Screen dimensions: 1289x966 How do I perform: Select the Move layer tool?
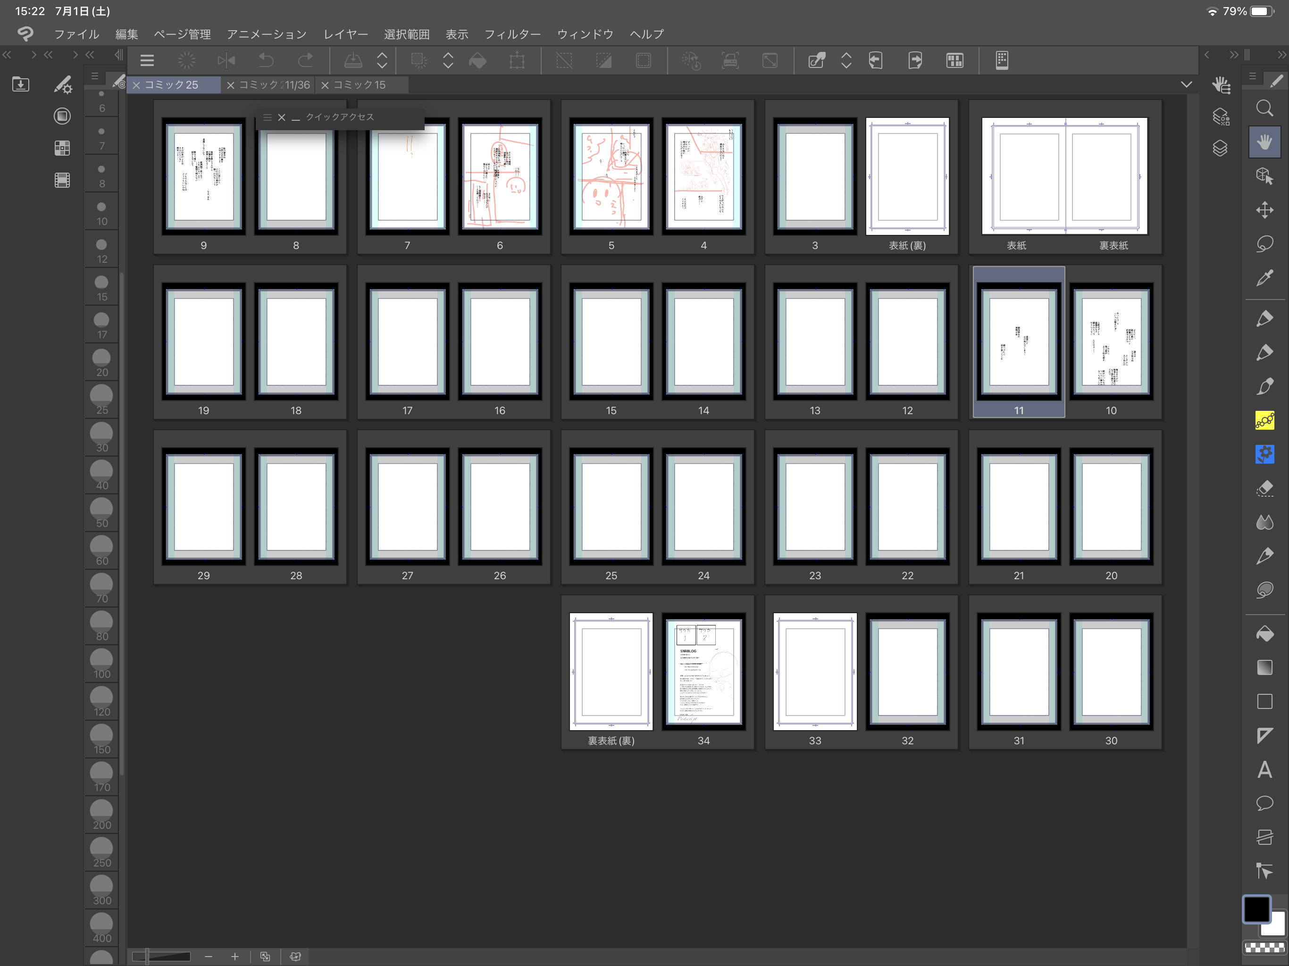coord(1264,210)
